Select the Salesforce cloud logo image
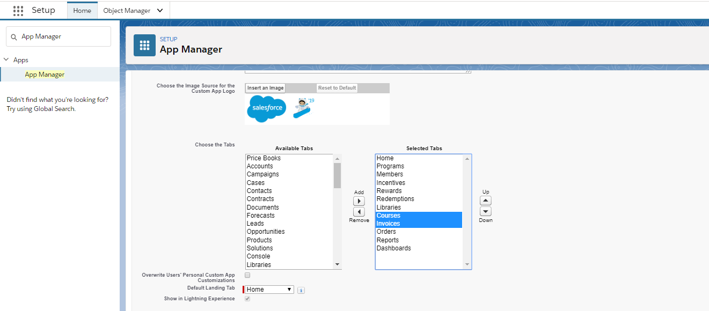Viewport: 709px width, 311px height. click(267, 109)
